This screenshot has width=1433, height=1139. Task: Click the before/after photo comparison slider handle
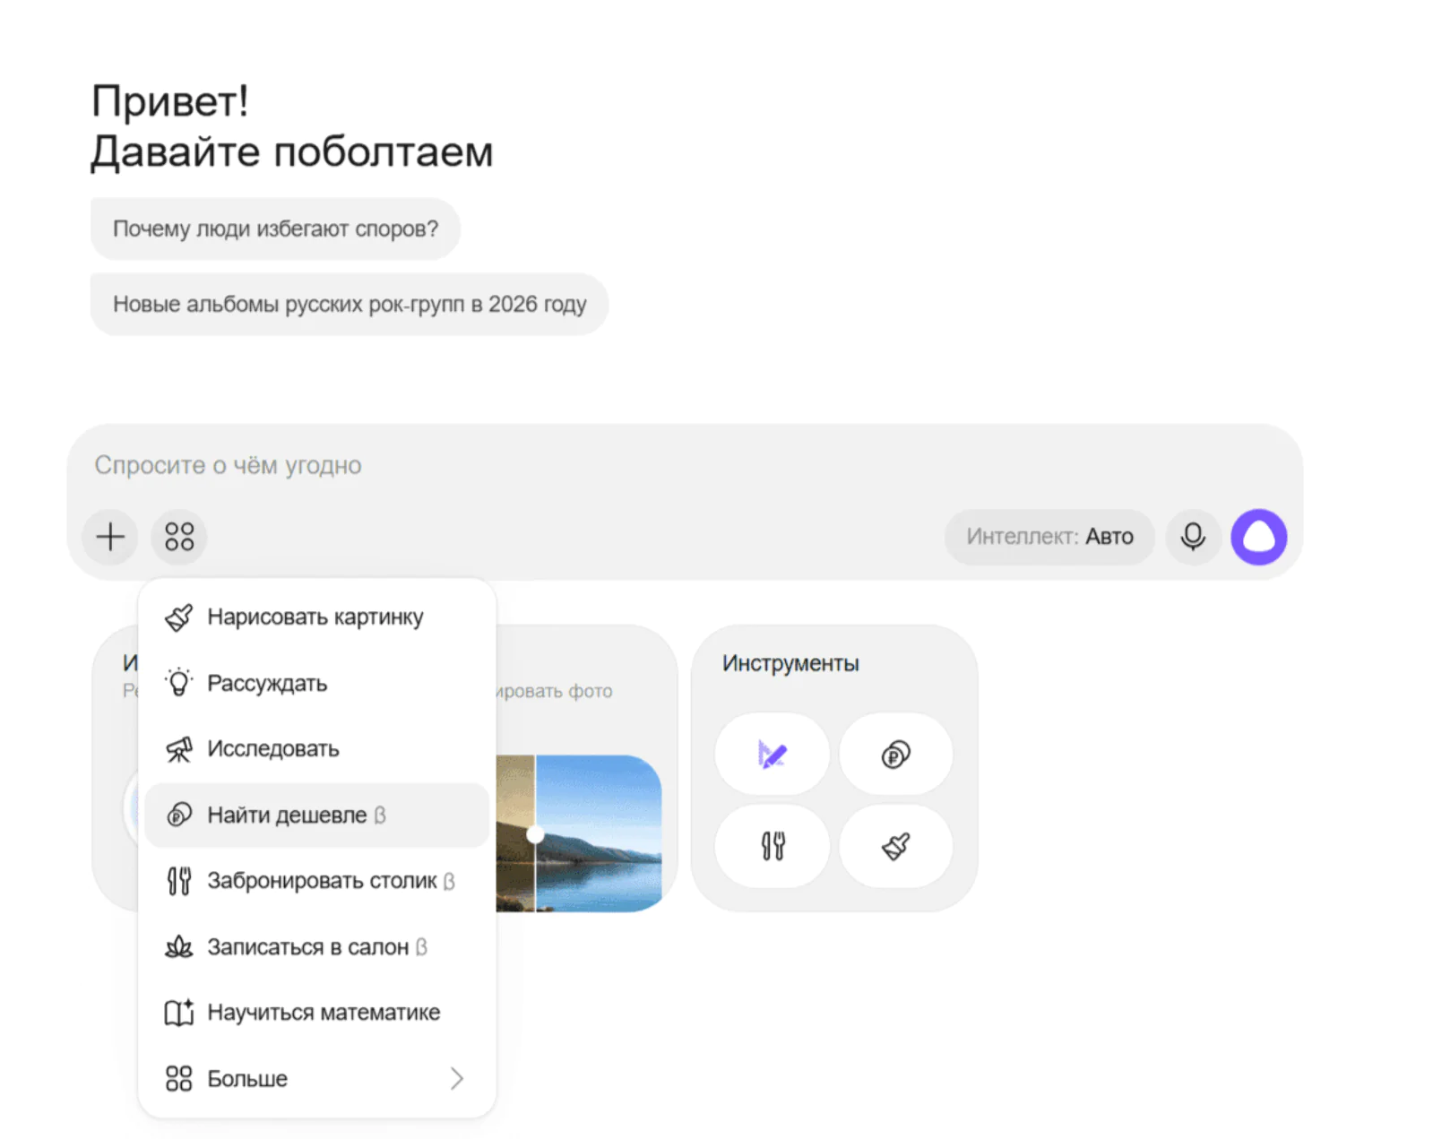(535, 834)
